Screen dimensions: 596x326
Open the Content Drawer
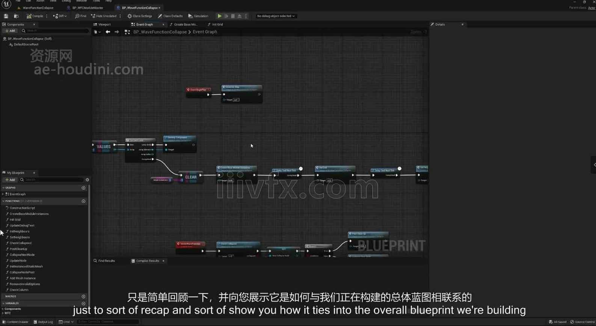[x=15, y=322]
